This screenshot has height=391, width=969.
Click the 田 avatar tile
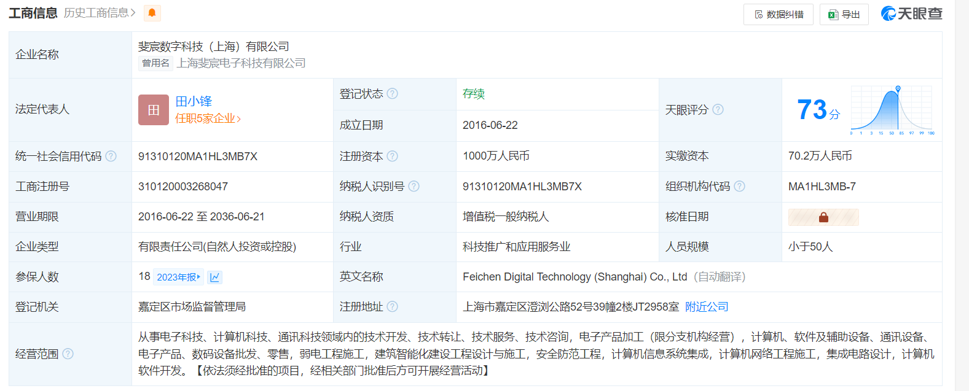[x=154, y=110]
